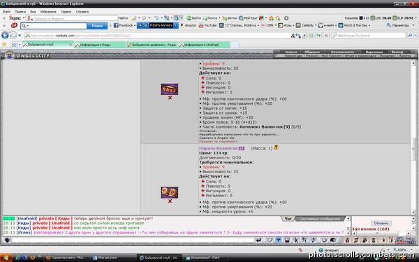Screen dimensions: 419x262
Task: Open the Chisinau, Moldova weather dropdown
Action: click(x=239, y=25)
